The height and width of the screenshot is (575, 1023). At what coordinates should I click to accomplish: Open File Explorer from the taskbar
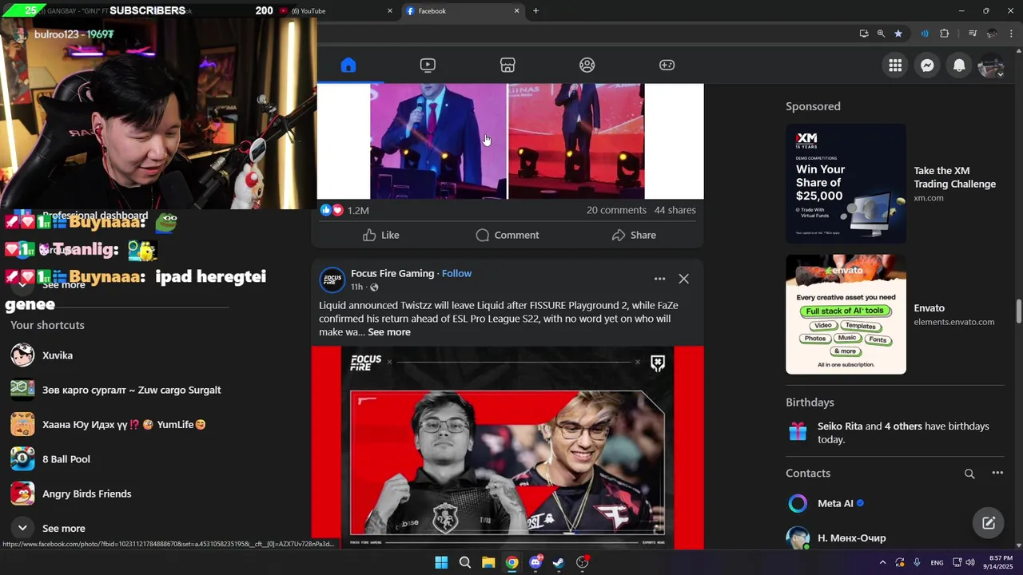488,562
